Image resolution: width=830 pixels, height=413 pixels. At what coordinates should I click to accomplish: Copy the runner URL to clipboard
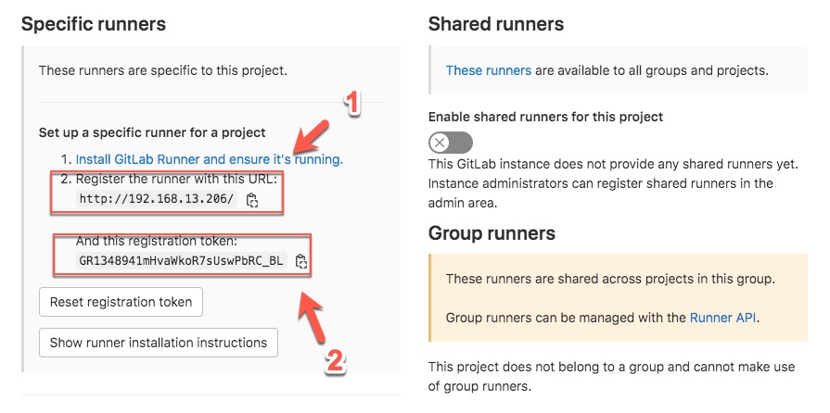click(252, 200)
